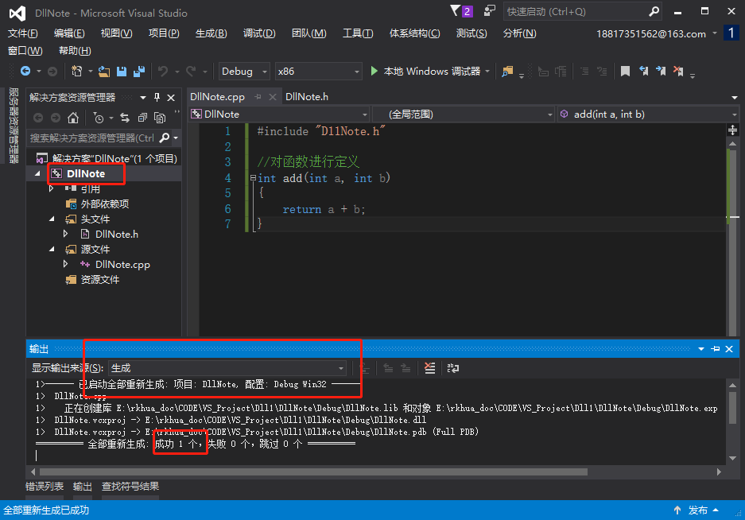745x520 pixels.
Task: Open the 工具(T) tools menu
Action: click(358, 33)
